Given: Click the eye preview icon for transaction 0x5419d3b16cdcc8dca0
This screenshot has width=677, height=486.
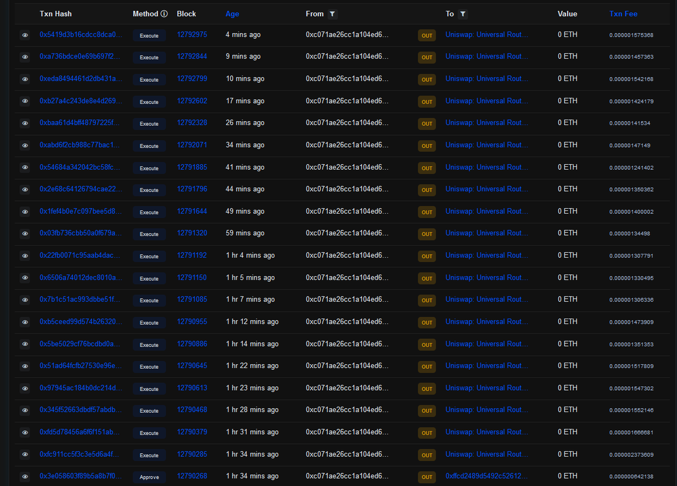Looking at the screenshot, I should [25, 35].
